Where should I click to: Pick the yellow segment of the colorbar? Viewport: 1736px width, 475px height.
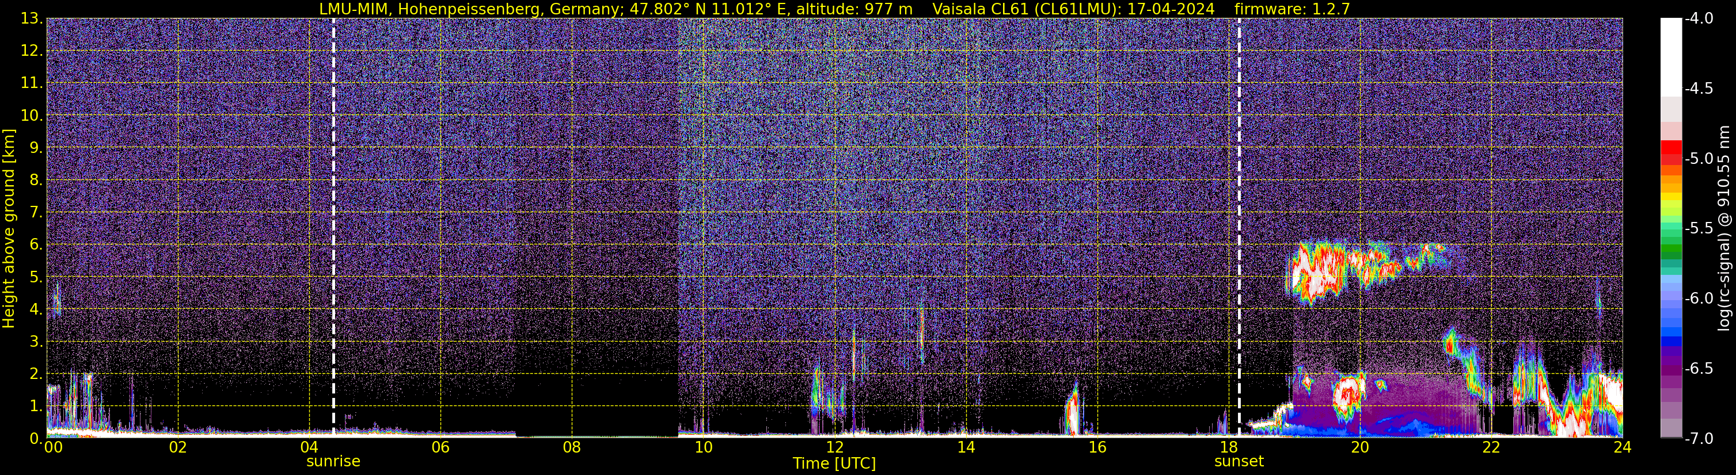click(1670, 197)
